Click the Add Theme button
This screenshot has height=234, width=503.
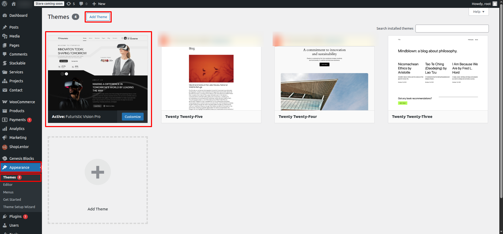[98, 17]
